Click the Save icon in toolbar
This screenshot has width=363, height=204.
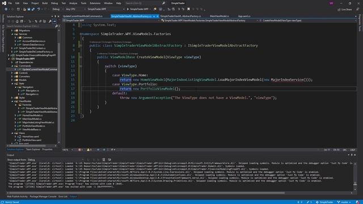(29, 9)
